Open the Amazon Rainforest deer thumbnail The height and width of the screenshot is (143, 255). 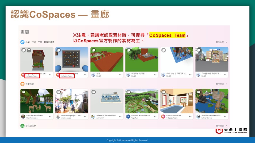(x=37, y=101)
